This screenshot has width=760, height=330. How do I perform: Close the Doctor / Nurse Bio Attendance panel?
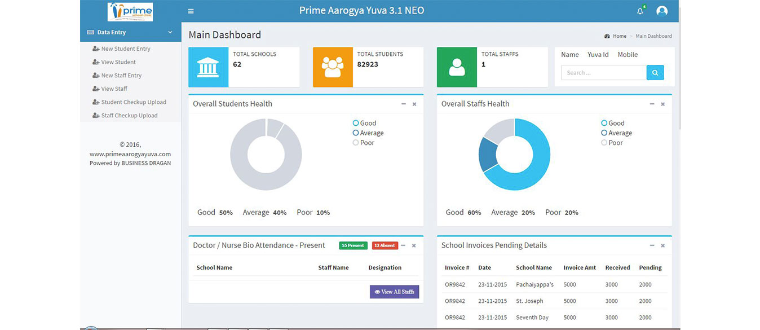(x=414, y=245)
